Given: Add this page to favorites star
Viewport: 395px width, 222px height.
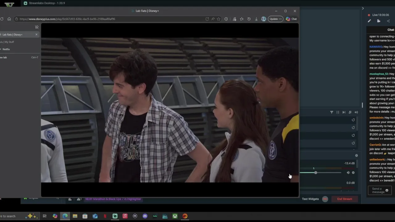Looking at the screenshot, I should click(218, 19).
